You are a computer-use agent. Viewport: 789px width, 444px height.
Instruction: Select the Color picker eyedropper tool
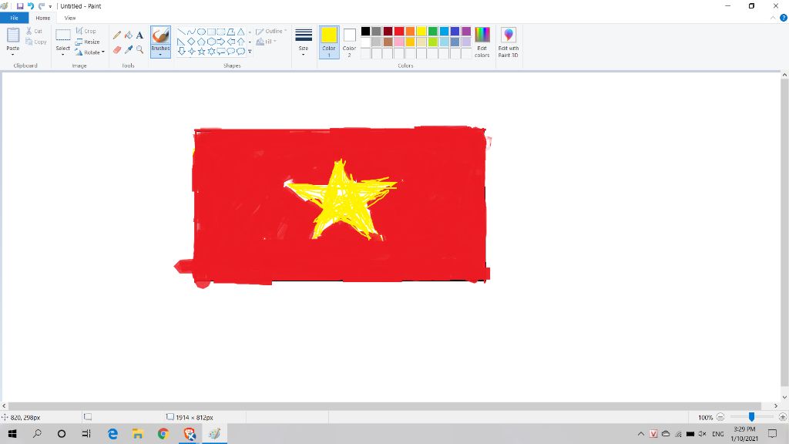pos(129,50)
